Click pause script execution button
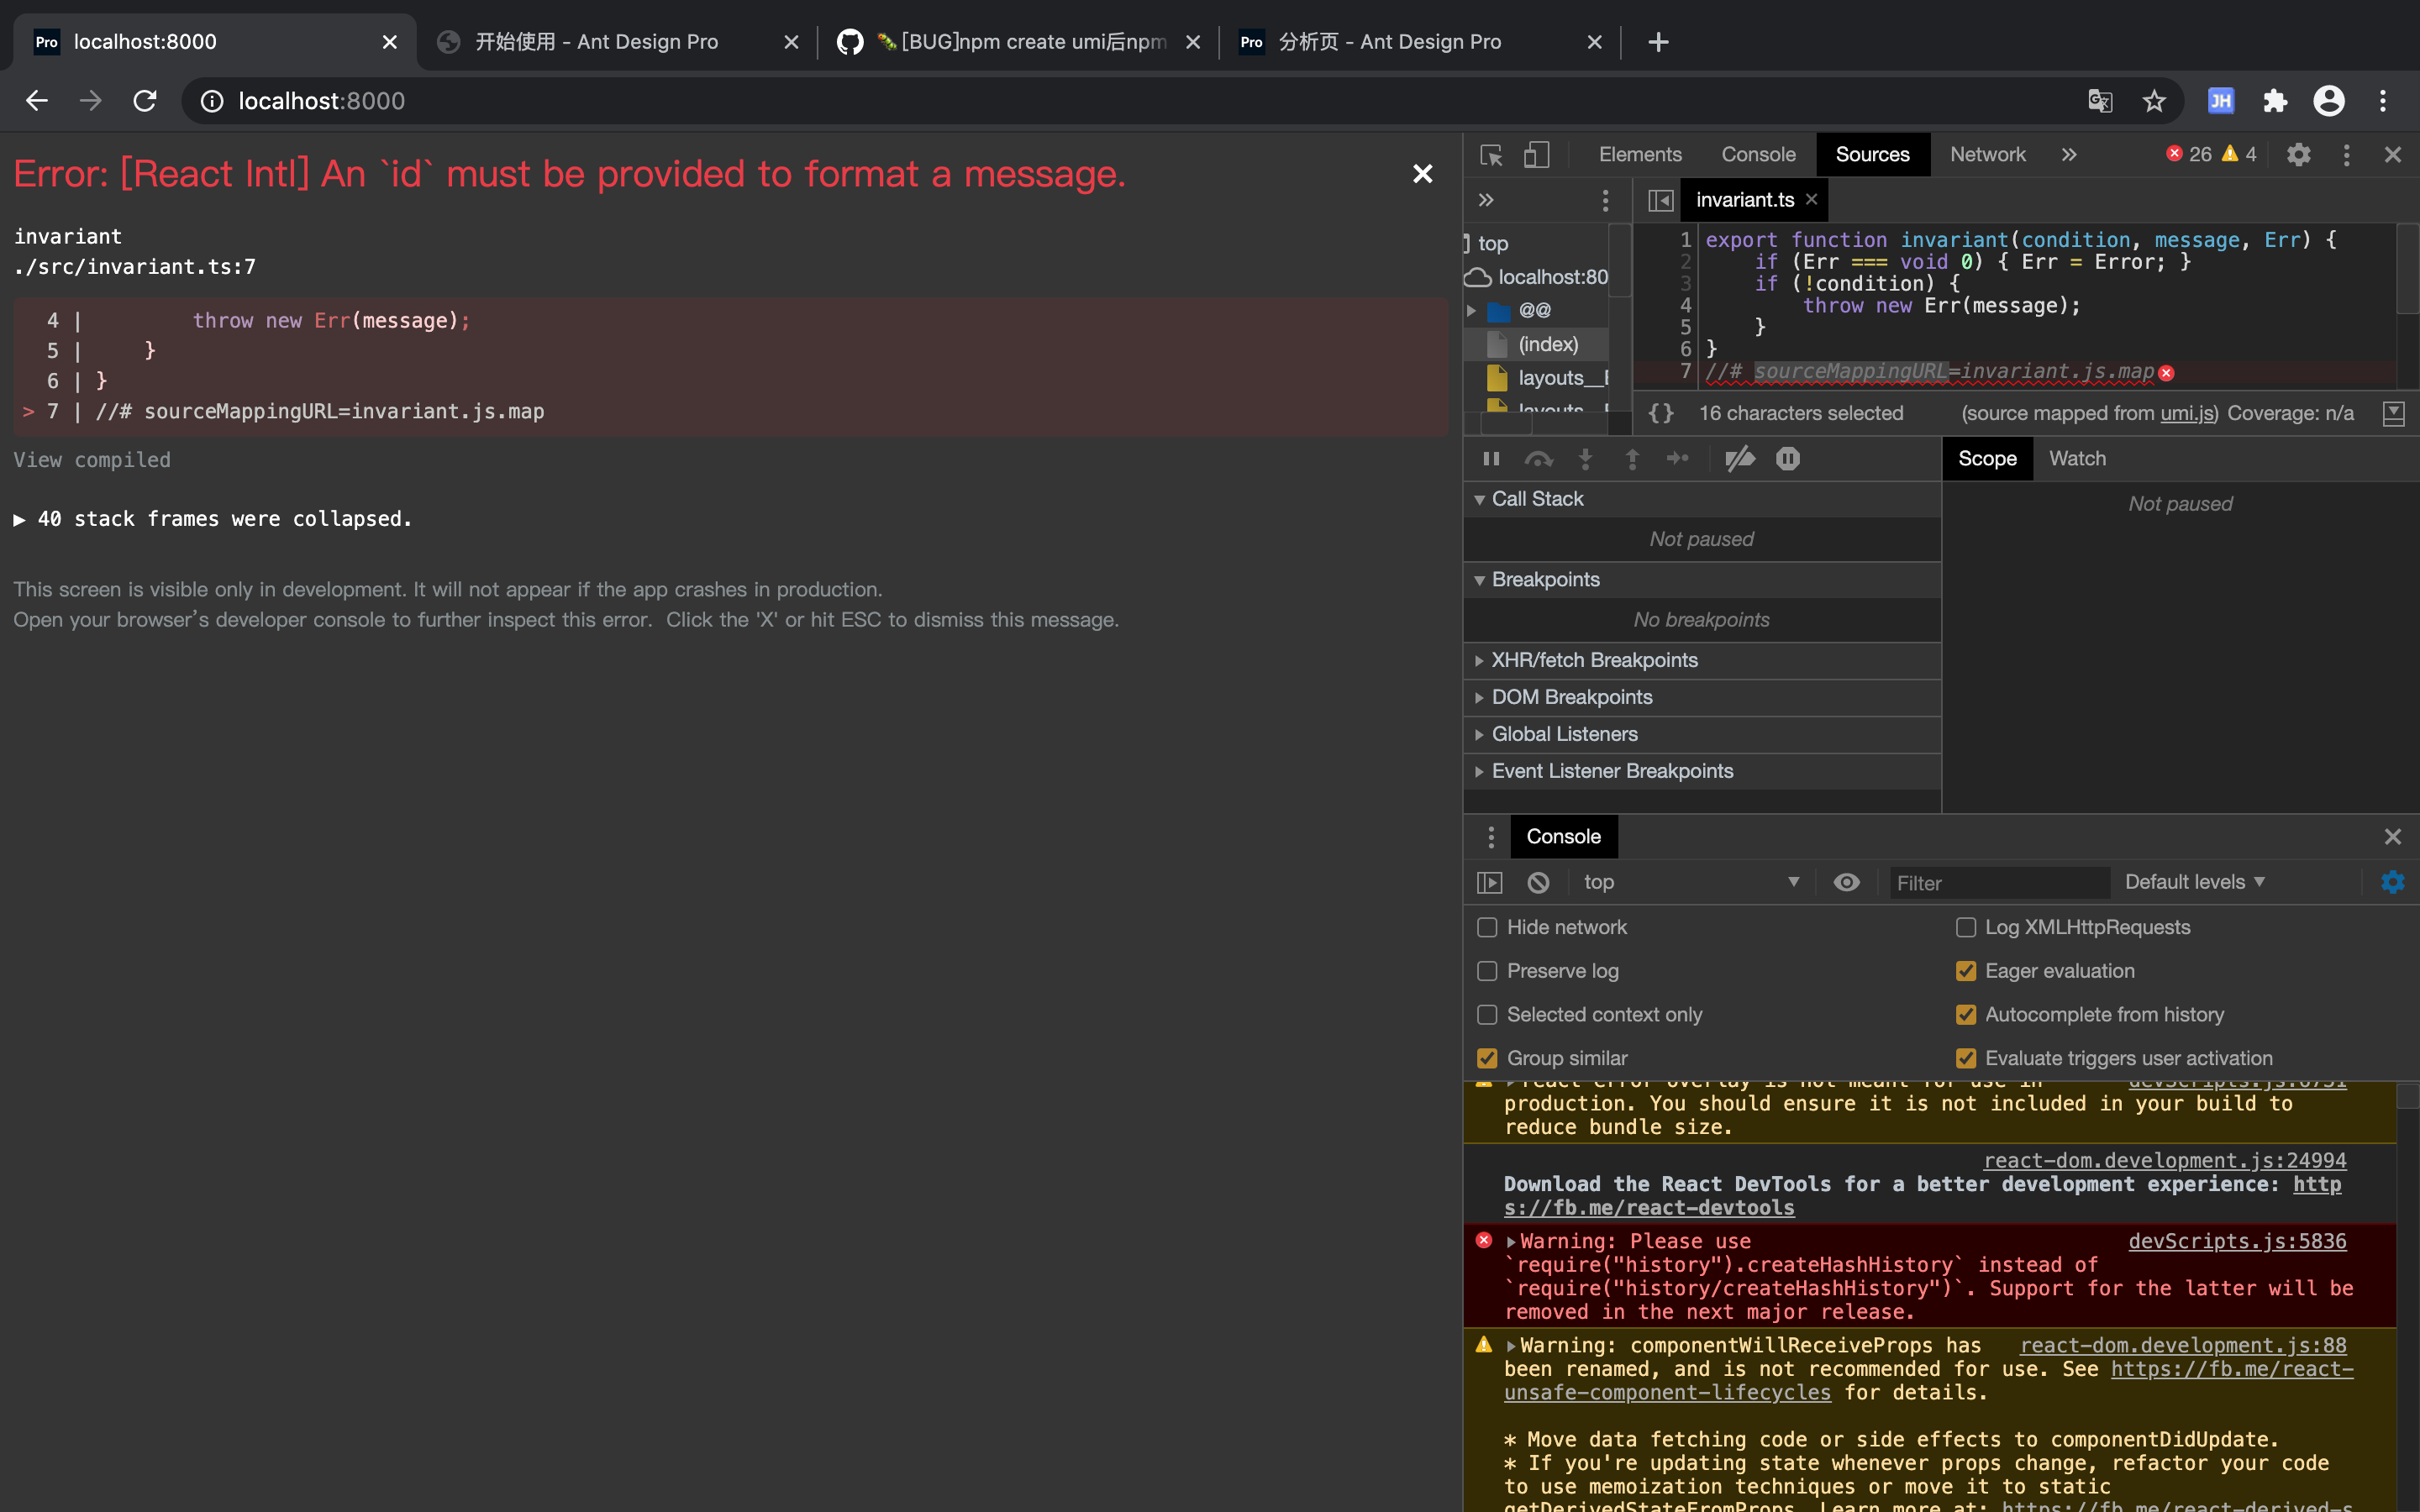 tap(1491, 459)
